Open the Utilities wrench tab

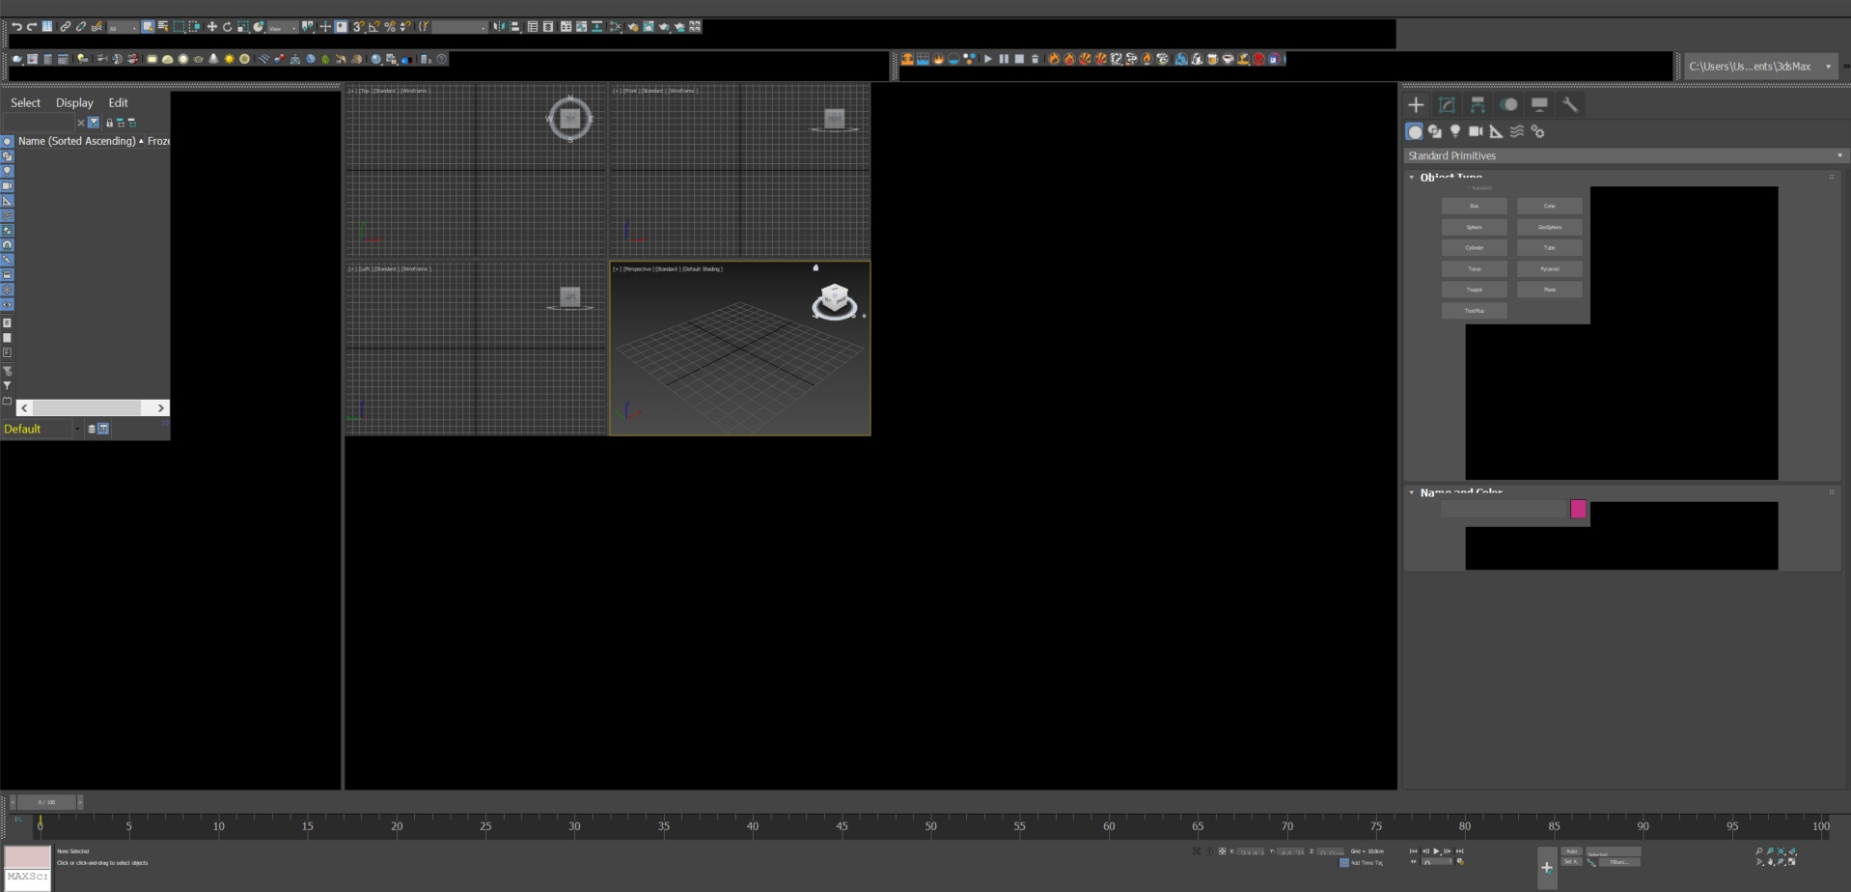click(1570, 105)
